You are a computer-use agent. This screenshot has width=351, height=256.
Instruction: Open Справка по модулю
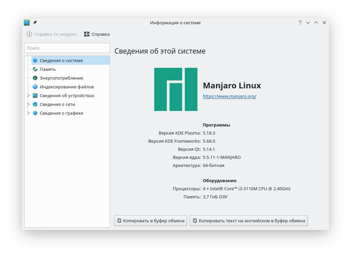pos(52,34)
